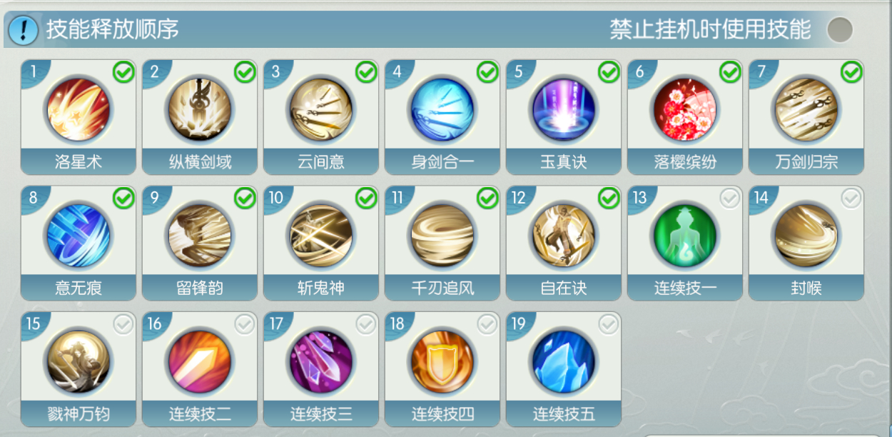892x437 pixels.
Task: Select the 意无痕 skill icon
Action: pyautogui.click(x=78, y=236)
